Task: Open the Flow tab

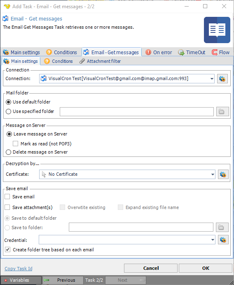Action: click(221, 52)
